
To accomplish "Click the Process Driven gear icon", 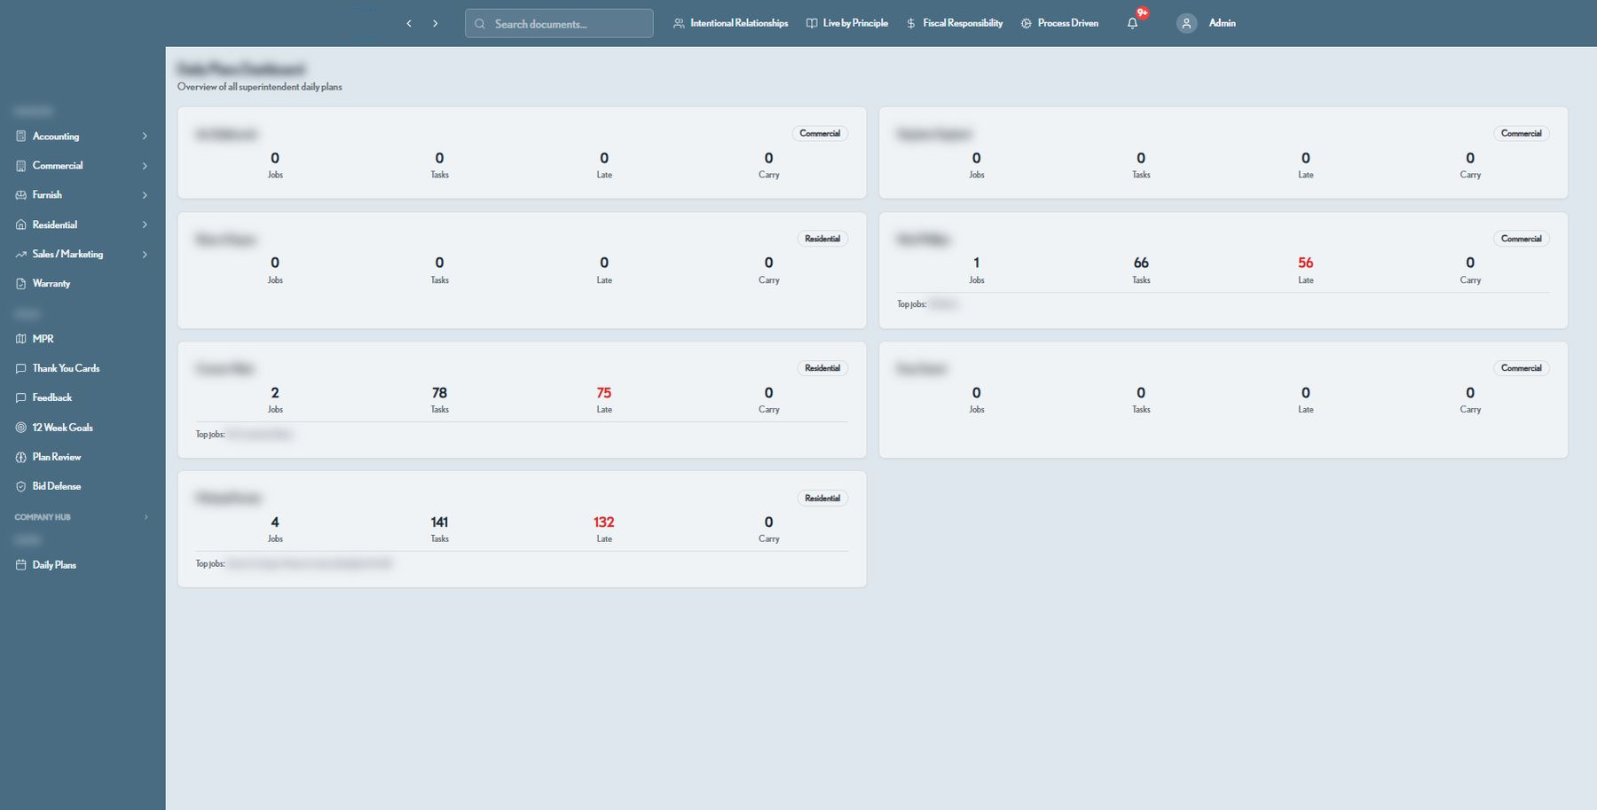I will [1027, 24].
